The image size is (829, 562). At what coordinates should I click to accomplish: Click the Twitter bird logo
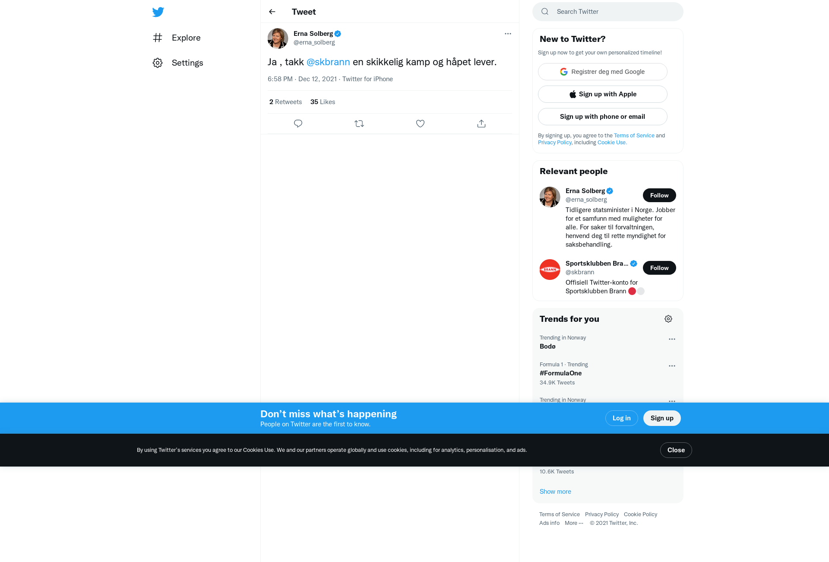[x=158, y=12]
